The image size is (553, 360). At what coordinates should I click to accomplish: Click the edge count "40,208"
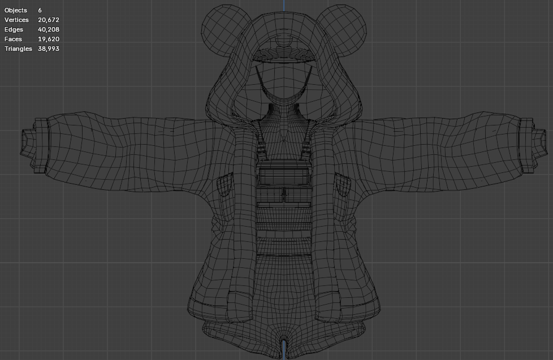tap(48, 29)
